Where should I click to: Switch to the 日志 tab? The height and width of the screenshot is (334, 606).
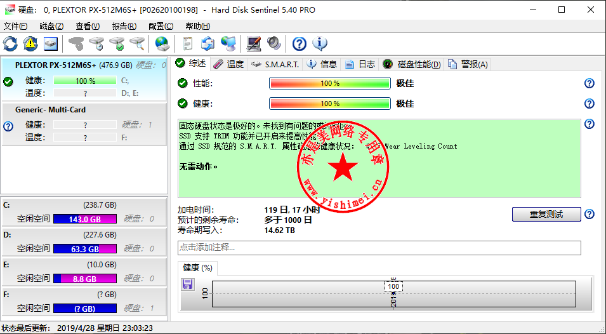click(x=360, y=64)
